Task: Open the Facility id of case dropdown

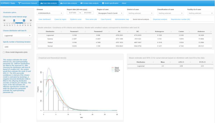Action: pyautogui.click(x=201, y=13)
